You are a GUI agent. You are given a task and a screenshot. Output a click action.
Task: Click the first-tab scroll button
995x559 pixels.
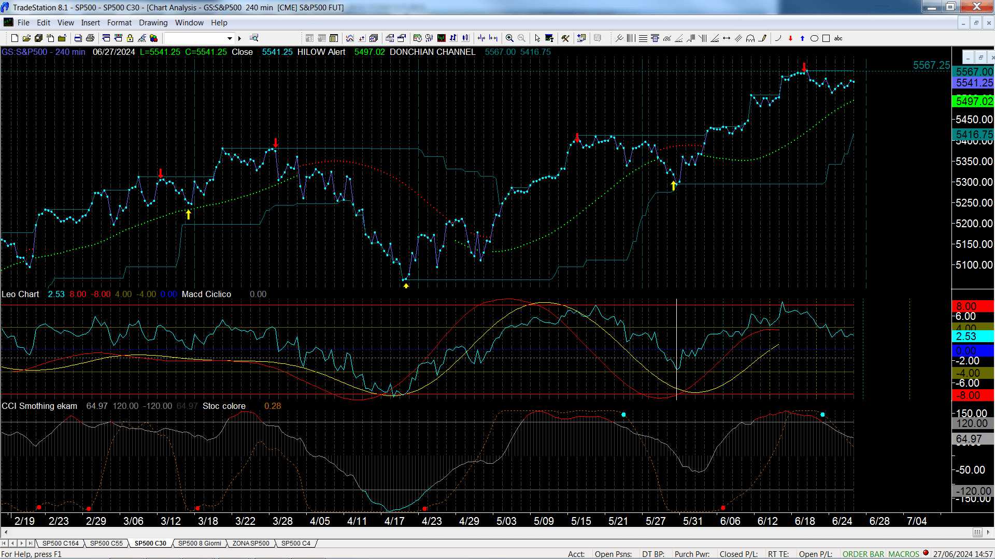point(4,543)
